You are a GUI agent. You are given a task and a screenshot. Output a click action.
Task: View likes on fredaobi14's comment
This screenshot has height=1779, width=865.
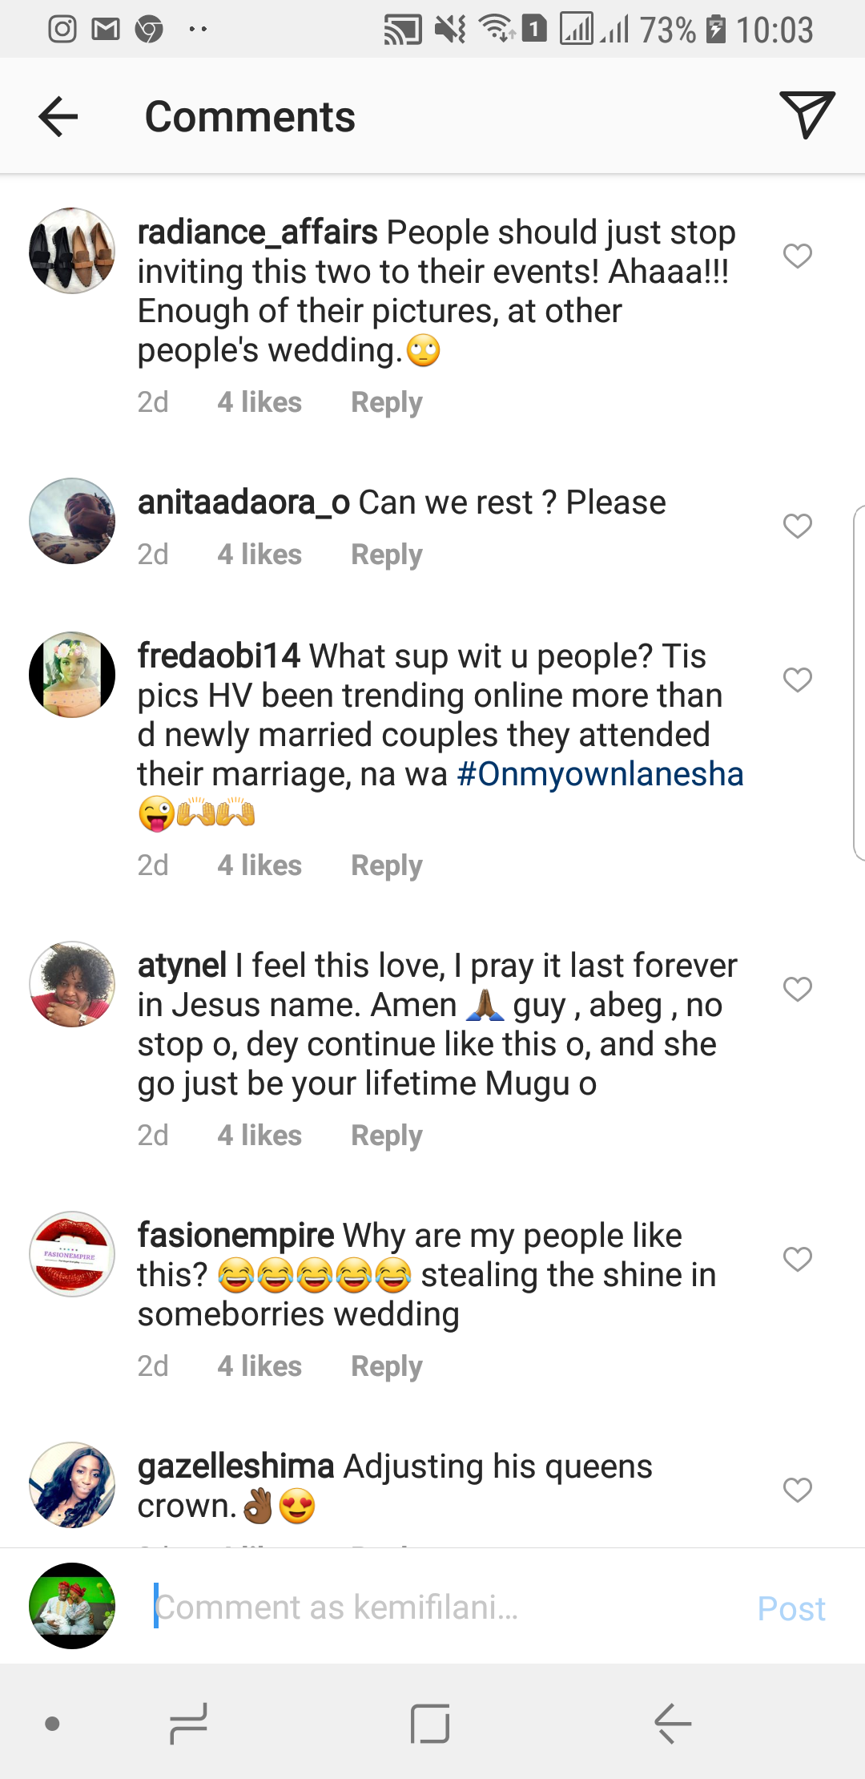[x=259, y=865]
